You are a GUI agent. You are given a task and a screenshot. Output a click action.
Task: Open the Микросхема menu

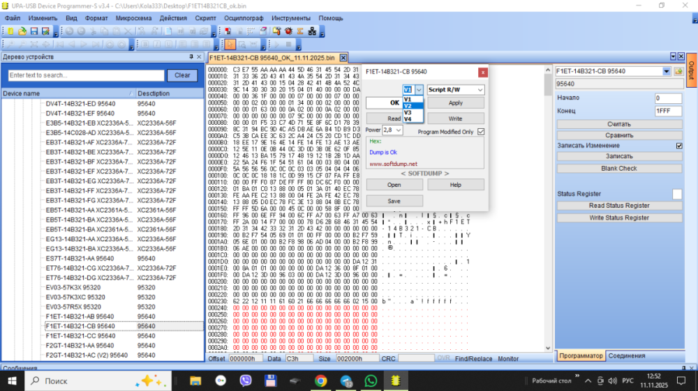click(133, 18)
